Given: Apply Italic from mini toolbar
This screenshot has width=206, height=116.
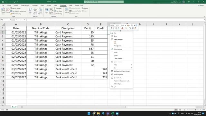Looking at the screenshot, I should coord(114,28).
